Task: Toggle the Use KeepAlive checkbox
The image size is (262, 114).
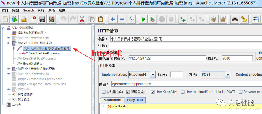Action: [153, 92]
